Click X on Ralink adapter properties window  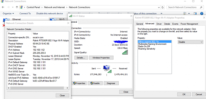pyautogui.click(x=204, y=18)
